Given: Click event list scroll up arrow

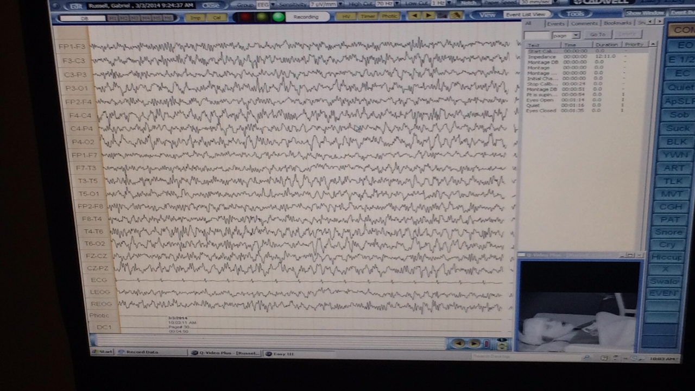Looking at the screenshot, I should [x=653, y=44].
